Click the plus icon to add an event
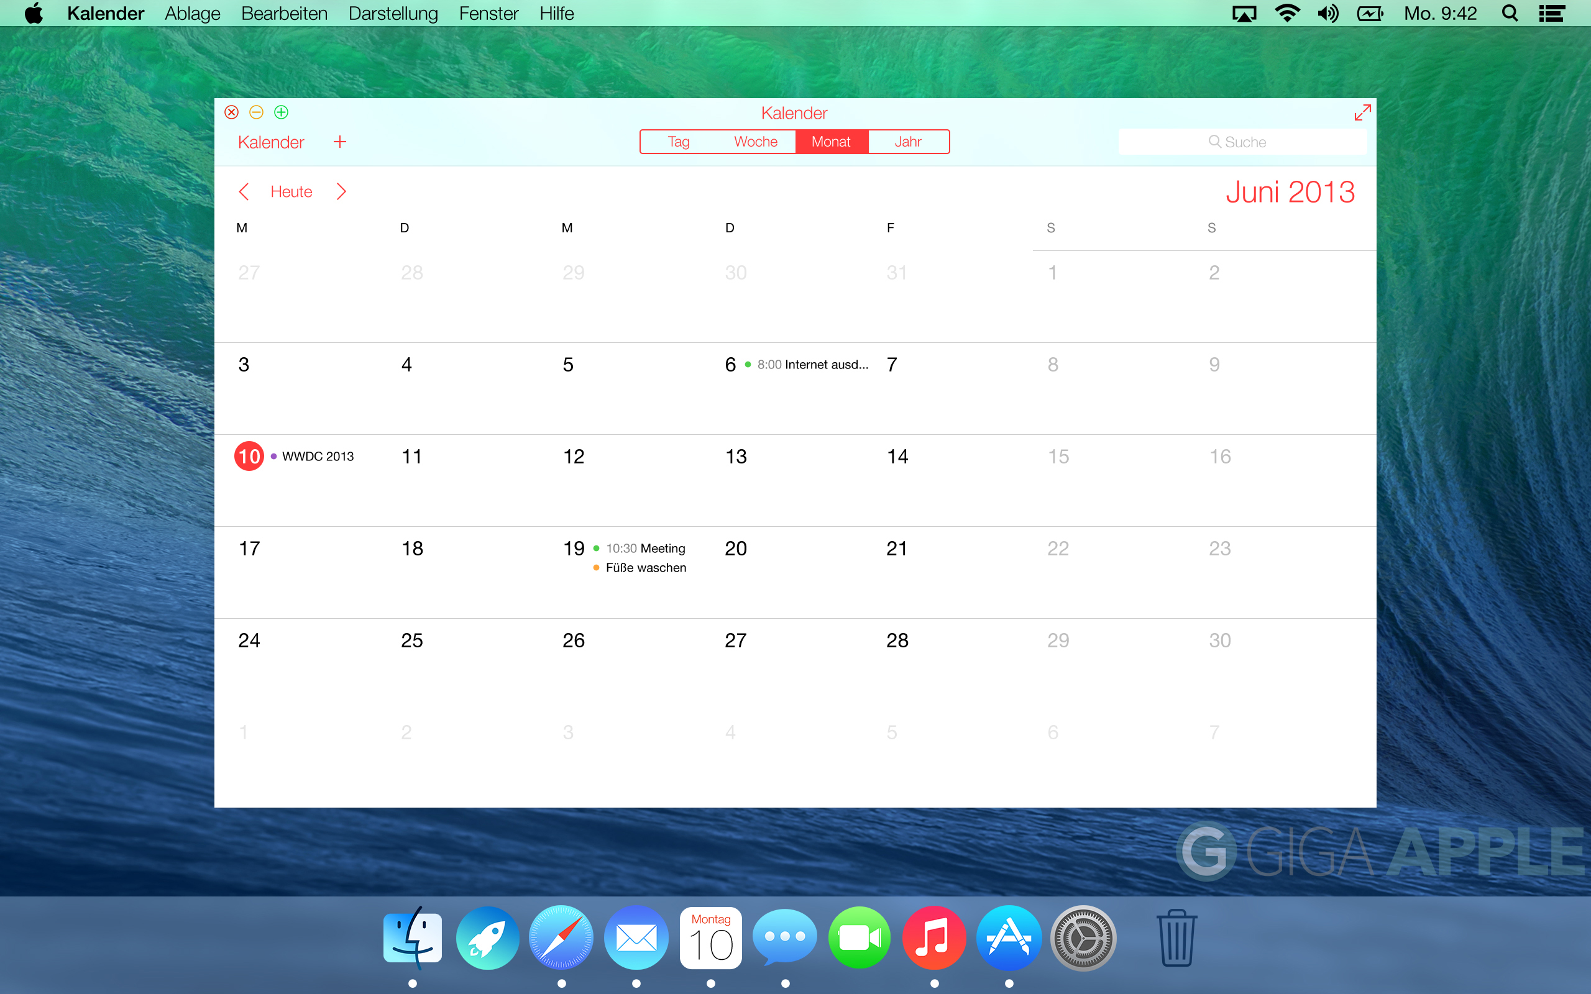The width and height of the screenshot is (1591, 994). click(x=339, y=142)
